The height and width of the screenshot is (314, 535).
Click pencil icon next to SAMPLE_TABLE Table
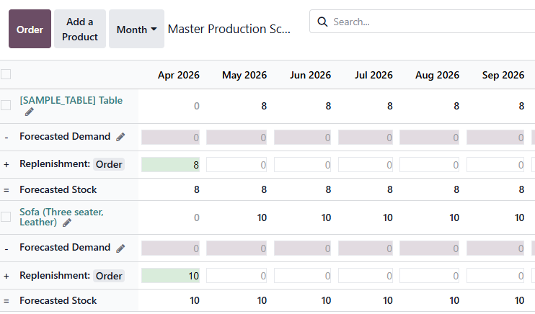[30, 112]
